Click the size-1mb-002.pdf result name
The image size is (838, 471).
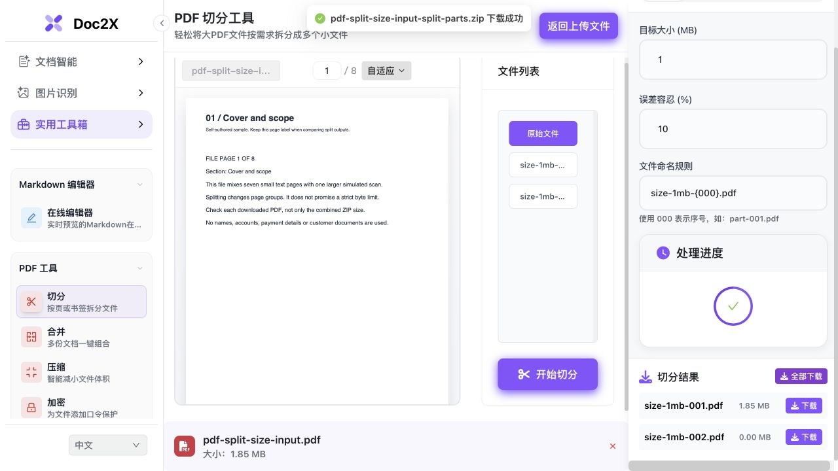tap(684, 437)
